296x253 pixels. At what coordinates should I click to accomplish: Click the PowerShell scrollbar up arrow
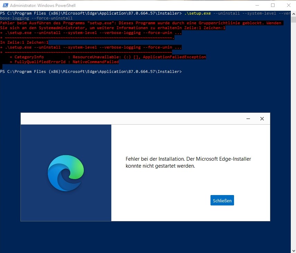[x=294, y=14]
